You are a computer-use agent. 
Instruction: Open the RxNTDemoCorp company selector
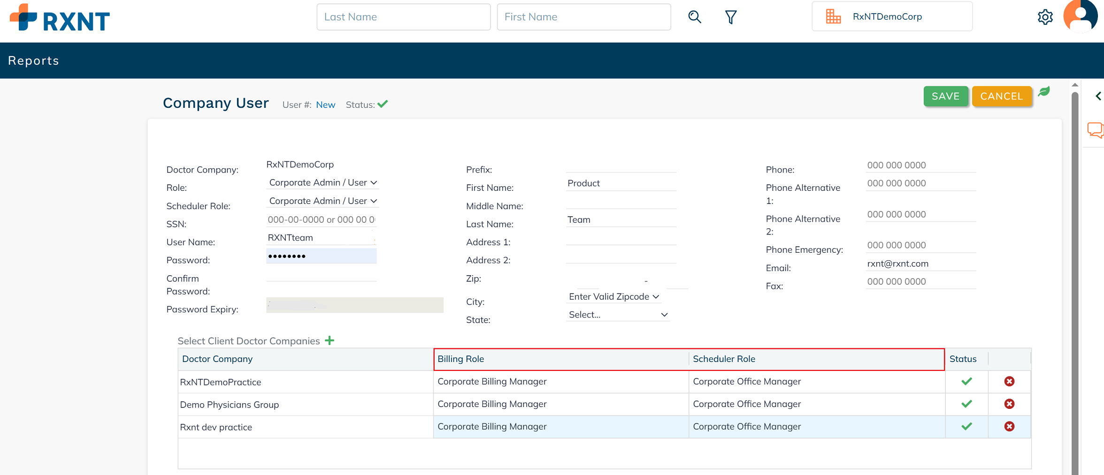point(892,16)
